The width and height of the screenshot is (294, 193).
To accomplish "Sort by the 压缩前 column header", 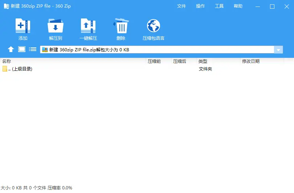I will (x=159, y=61).
